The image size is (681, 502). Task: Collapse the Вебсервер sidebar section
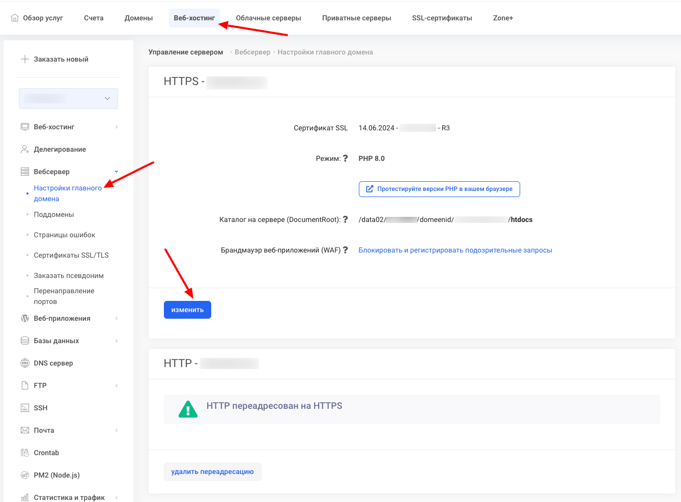click(117, 172)
